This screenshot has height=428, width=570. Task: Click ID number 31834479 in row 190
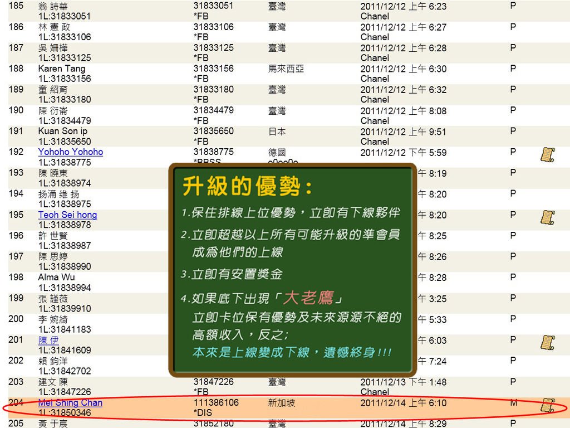[213, 110]
